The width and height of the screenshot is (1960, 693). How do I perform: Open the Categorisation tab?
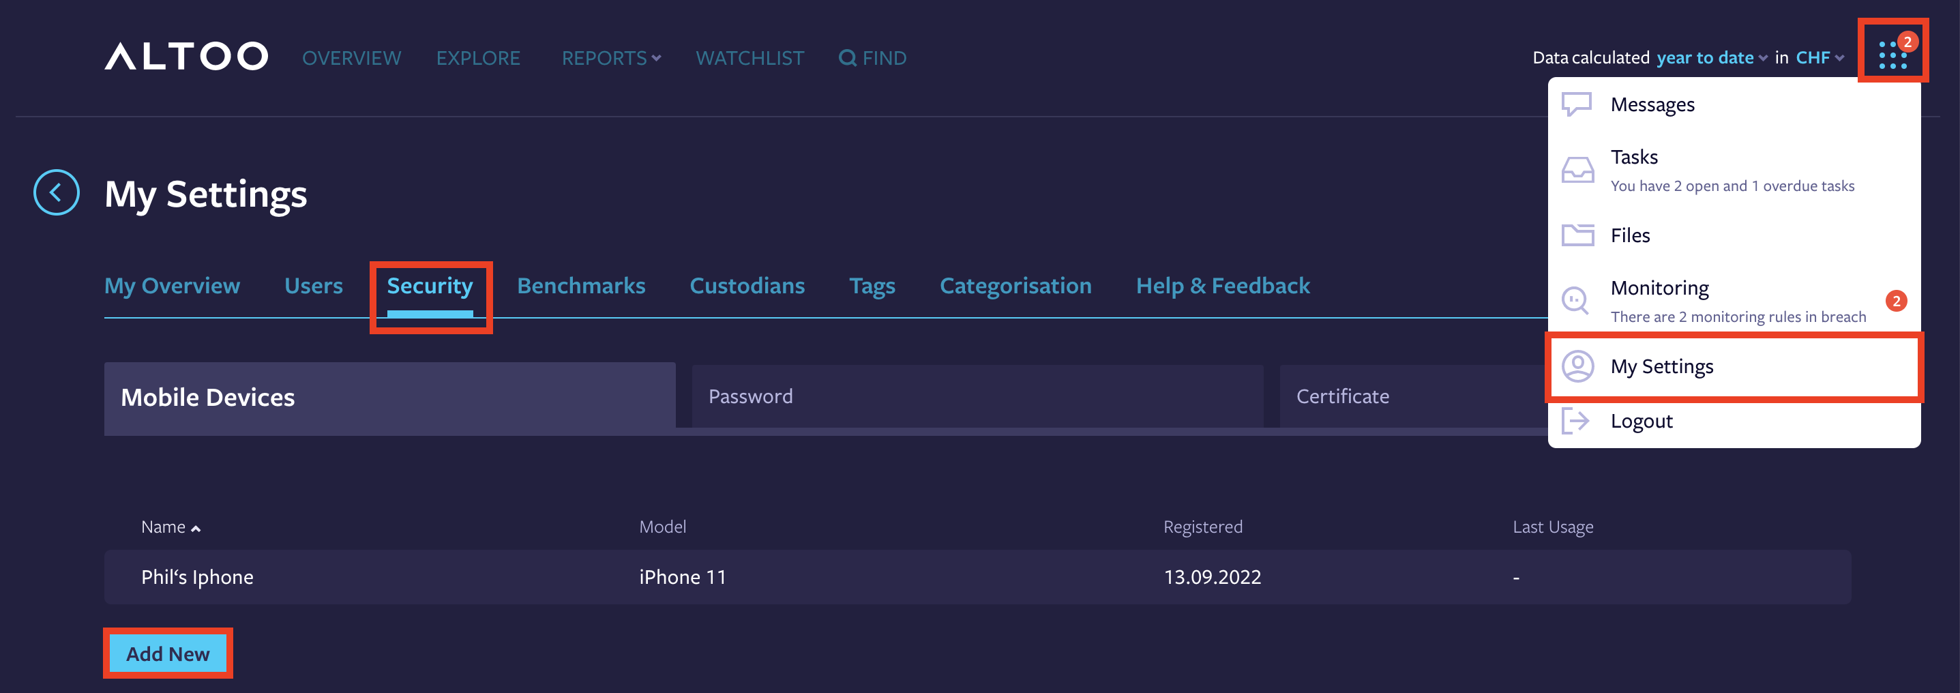point(1015,286)
